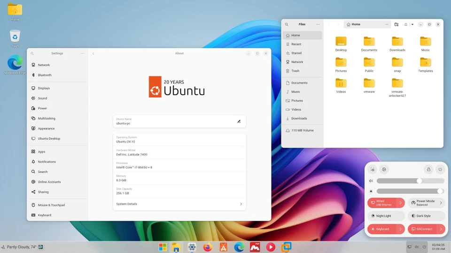Viewport: 451px width, 253px height.
Task: Open the Templates folder
Action: (x=426, y=65)
